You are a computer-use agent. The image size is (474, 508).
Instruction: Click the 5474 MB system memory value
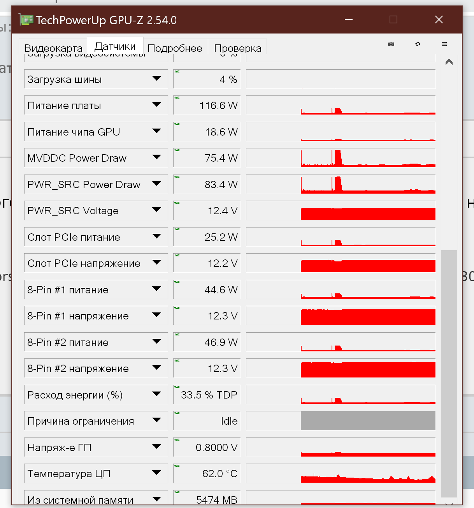coord(207,497)
